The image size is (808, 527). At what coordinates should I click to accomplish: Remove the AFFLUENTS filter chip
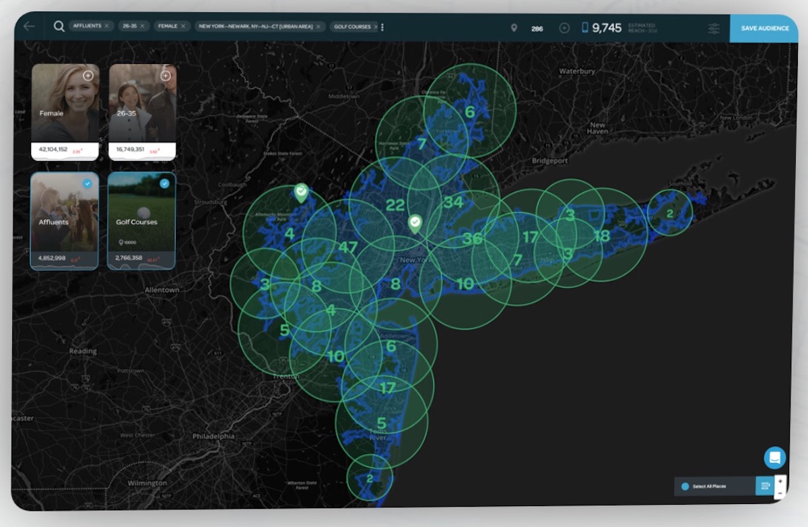(106, 26)
